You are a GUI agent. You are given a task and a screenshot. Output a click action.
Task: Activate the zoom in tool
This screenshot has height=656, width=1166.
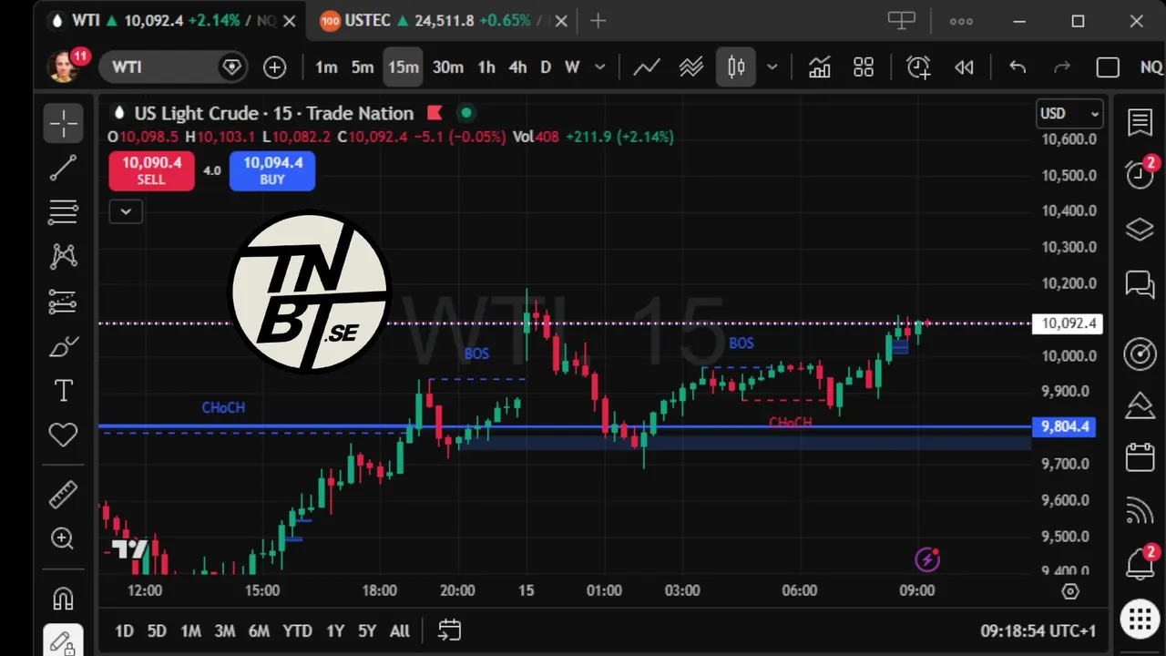click(63, 539)
